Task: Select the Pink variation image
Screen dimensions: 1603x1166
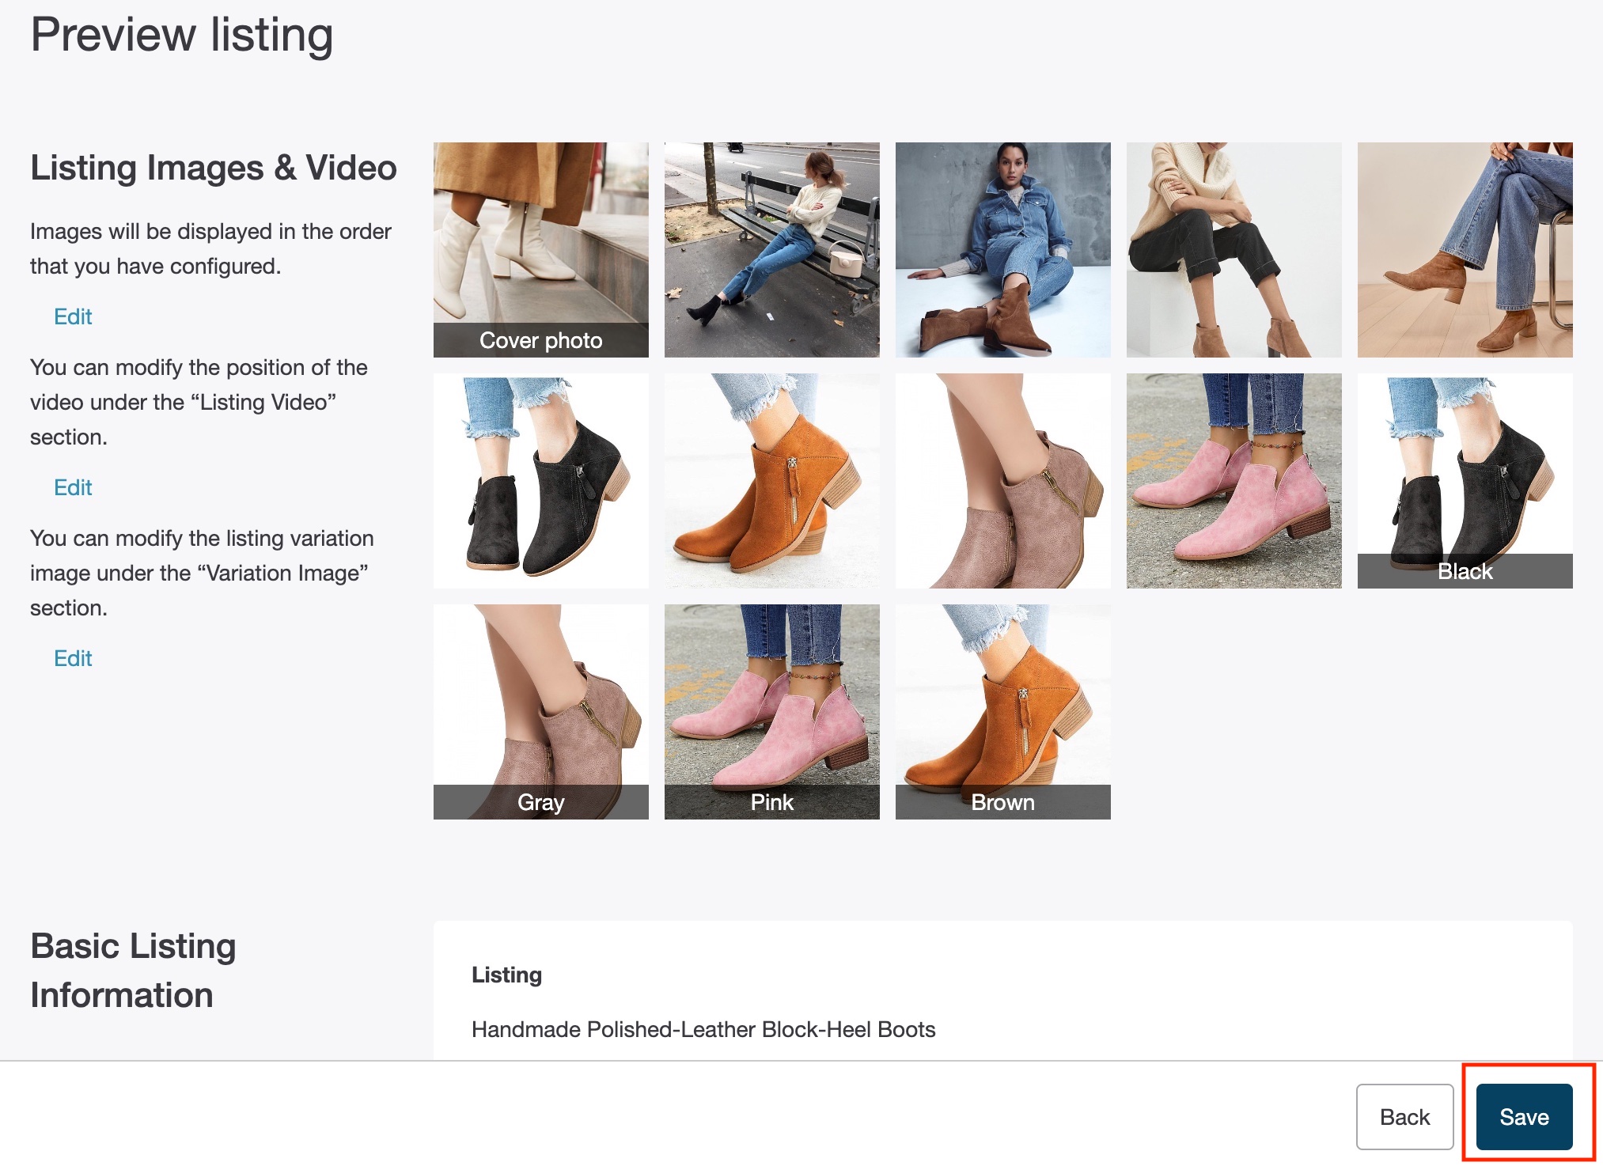Action: pyautogui.click(x=771, y=711)
